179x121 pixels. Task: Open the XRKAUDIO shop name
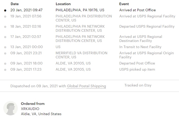pos(30,109)
